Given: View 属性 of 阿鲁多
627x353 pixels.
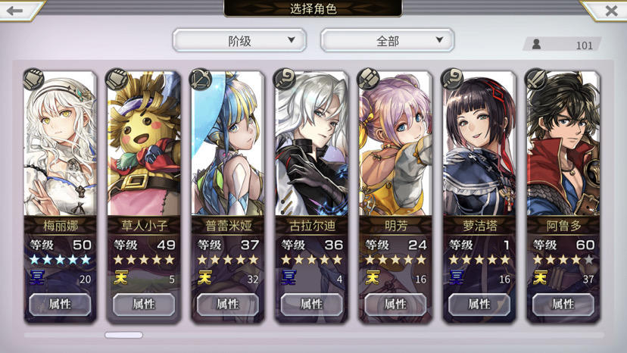Looking at the screenshot, I should pos(563,305).
